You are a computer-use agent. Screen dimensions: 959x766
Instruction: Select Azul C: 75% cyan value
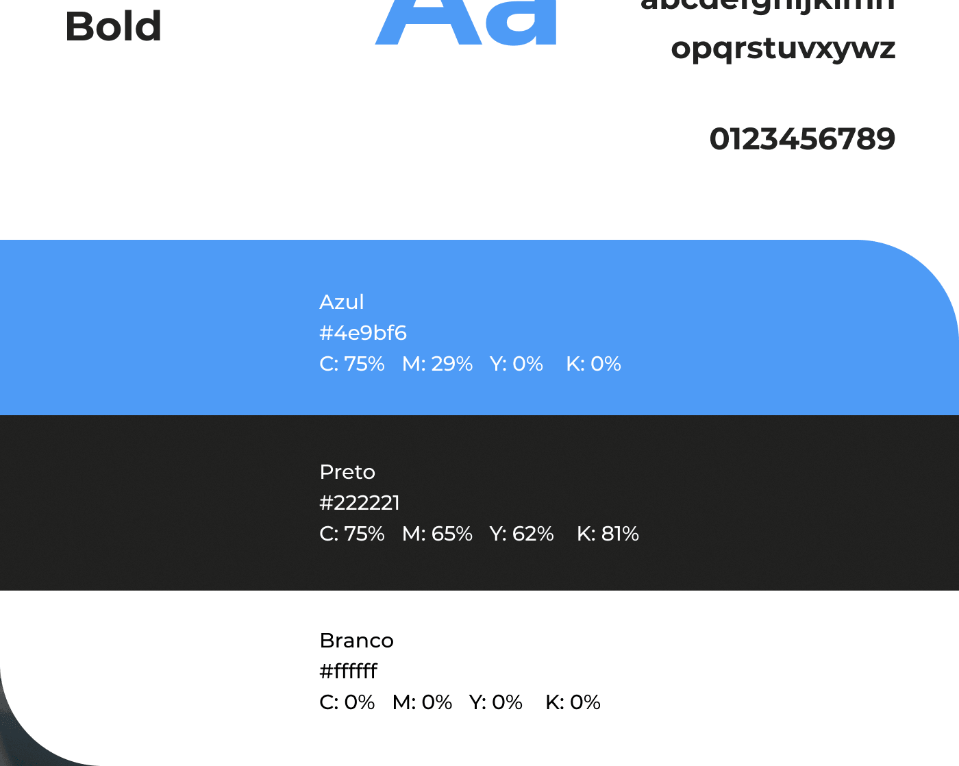[x=352, y=364]
